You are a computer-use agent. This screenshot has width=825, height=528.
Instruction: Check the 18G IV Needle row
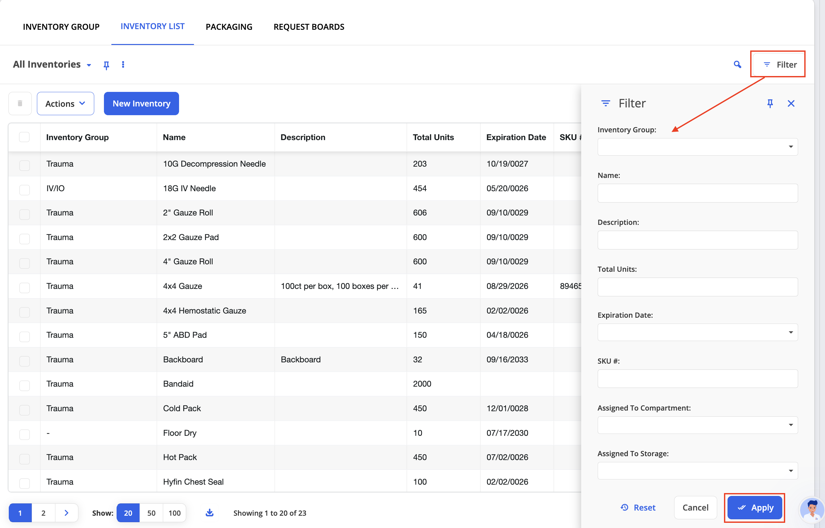(25, 190)
